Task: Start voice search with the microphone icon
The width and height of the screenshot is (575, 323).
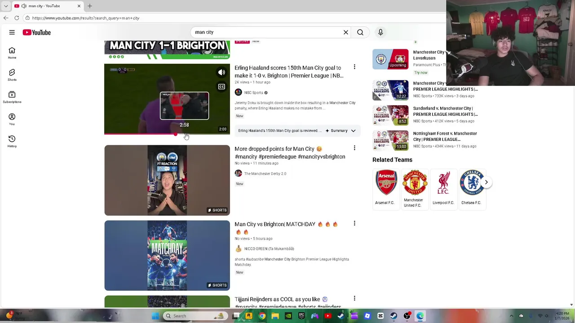Action: click(380, 32)
